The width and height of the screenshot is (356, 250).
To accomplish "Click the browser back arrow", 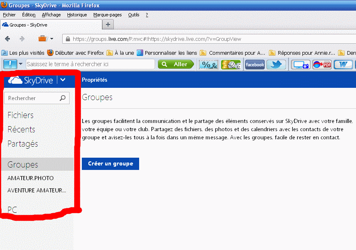I will 7,39.
